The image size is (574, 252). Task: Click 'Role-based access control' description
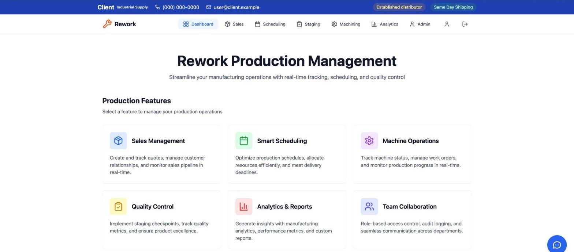tap(412, 227)
